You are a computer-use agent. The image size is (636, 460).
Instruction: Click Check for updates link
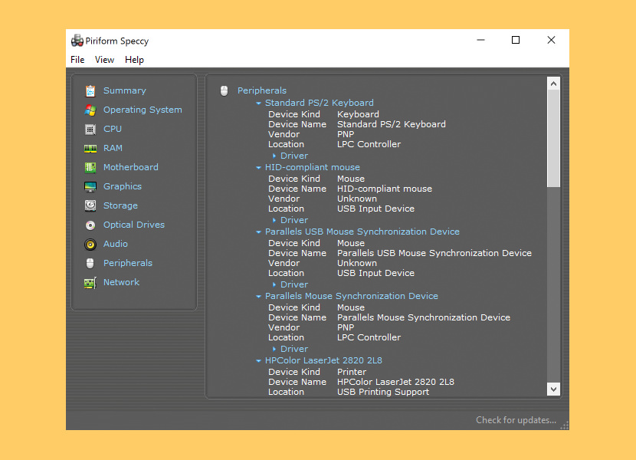pos(516,420)
